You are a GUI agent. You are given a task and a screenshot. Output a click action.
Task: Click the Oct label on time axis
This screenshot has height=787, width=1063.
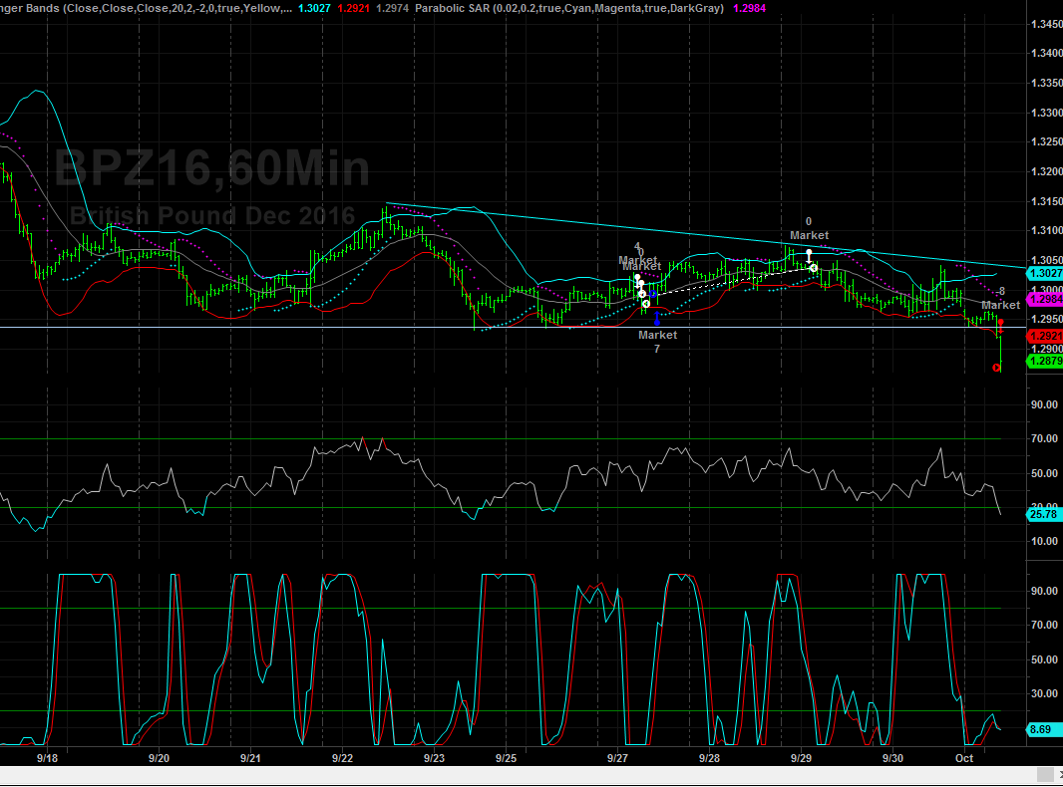(964, 758)
